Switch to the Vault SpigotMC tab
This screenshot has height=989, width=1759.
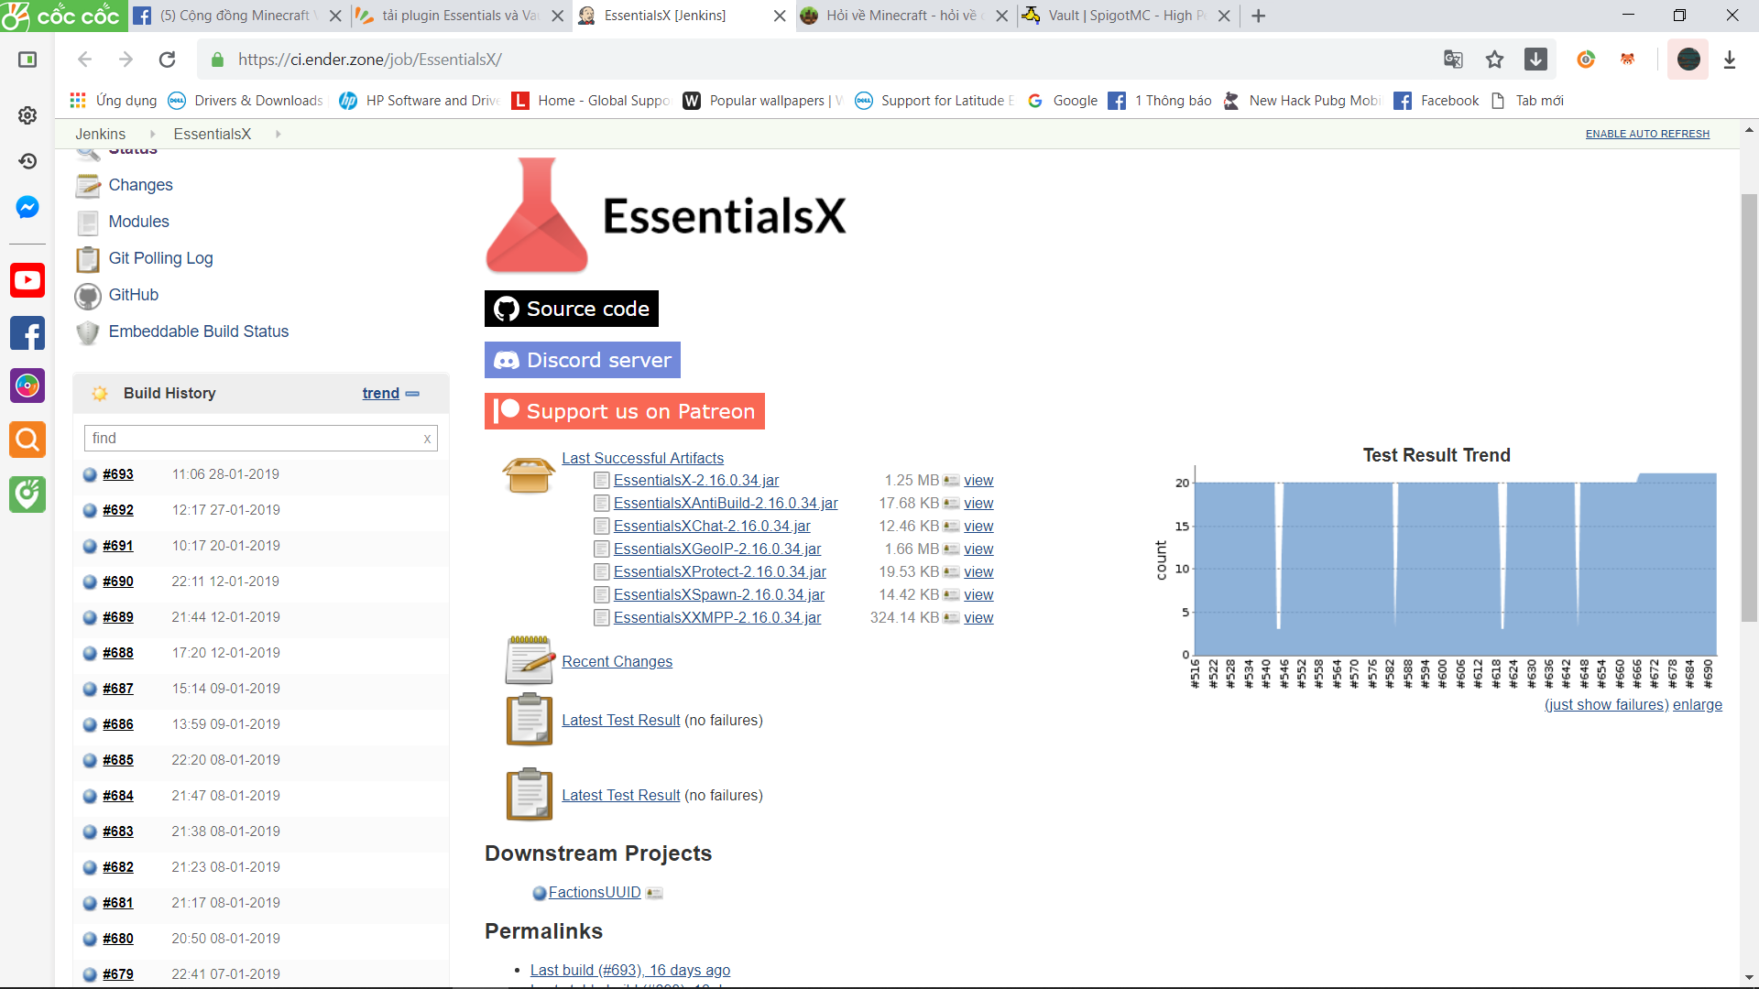1119,16
